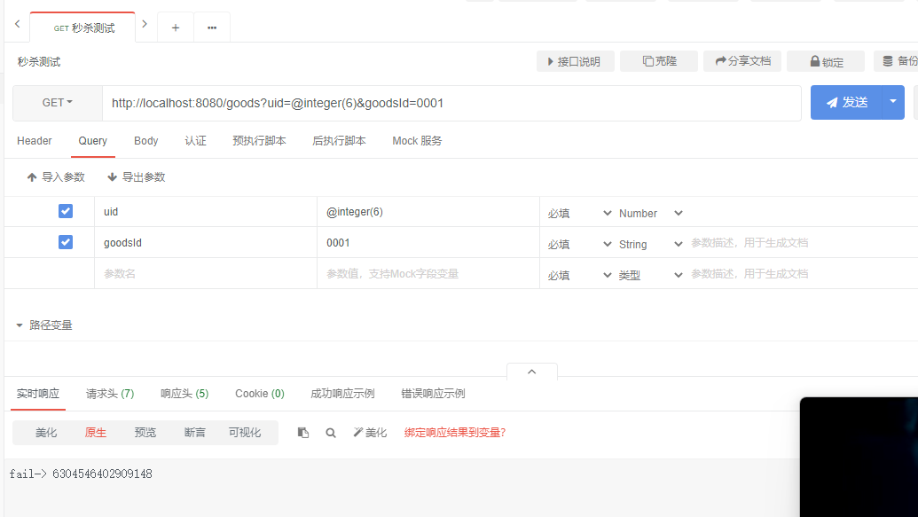The height and width of the screenshot is (517, 918).
Task: Lock the request with 锁定
Action: coord(826,61)
